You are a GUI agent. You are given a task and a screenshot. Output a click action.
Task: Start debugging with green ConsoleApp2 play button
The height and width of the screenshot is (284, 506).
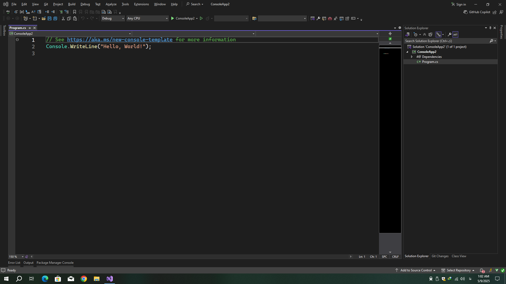[x=183, y=18]
